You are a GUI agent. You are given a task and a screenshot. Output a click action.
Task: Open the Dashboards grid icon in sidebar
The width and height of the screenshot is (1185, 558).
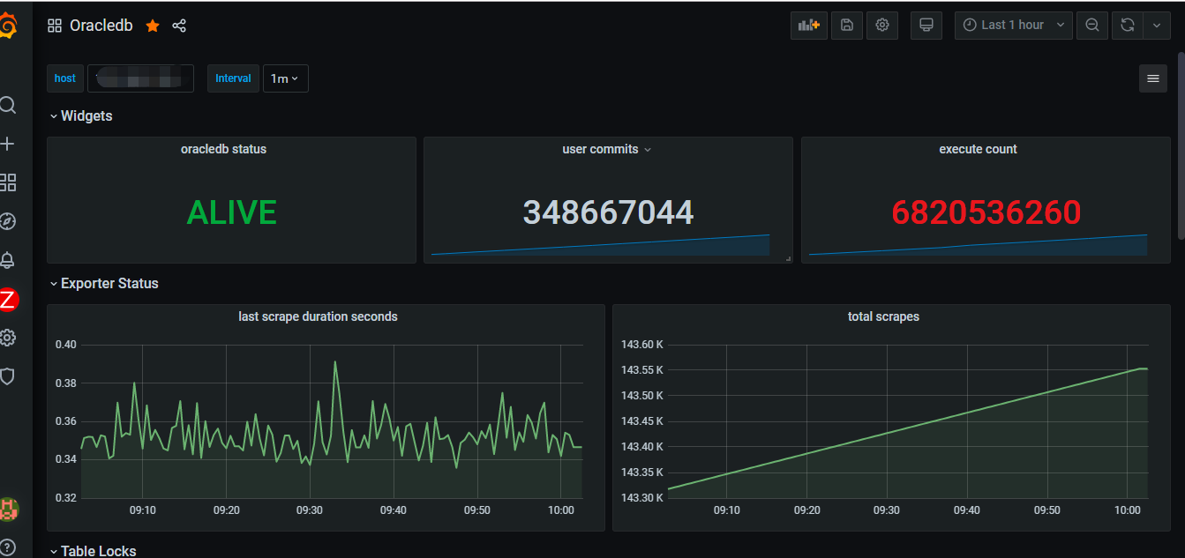[x=7, y=182]
